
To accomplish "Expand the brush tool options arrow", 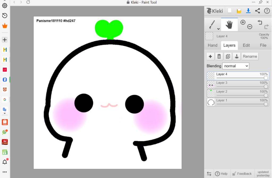I will pyautogui.click(x=218, y=29).
